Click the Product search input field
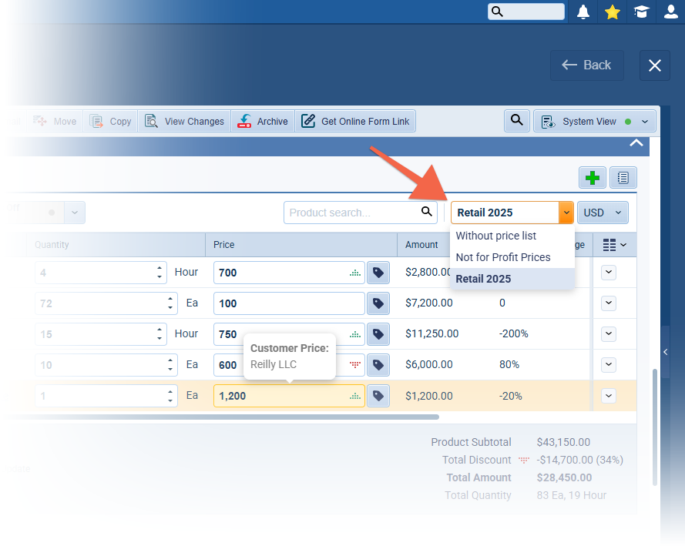The height and width of the screenshot is (546, 685). pyautogui.click(x=351, y=213)
